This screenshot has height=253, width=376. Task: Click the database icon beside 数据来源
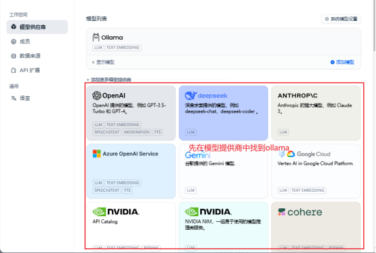point(13,56)
